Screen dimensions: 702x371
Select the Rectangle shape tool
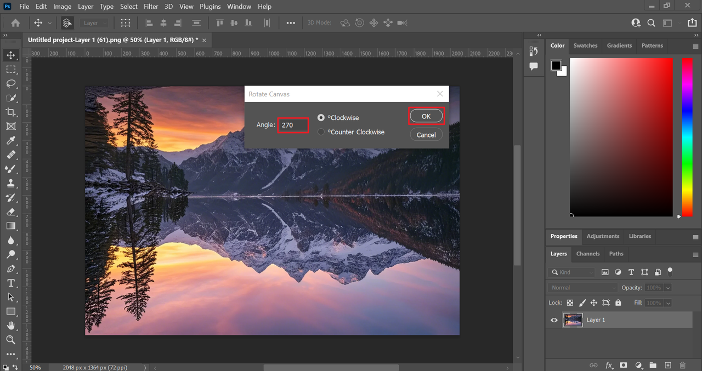pyautogui.click(x=10, y=311)
